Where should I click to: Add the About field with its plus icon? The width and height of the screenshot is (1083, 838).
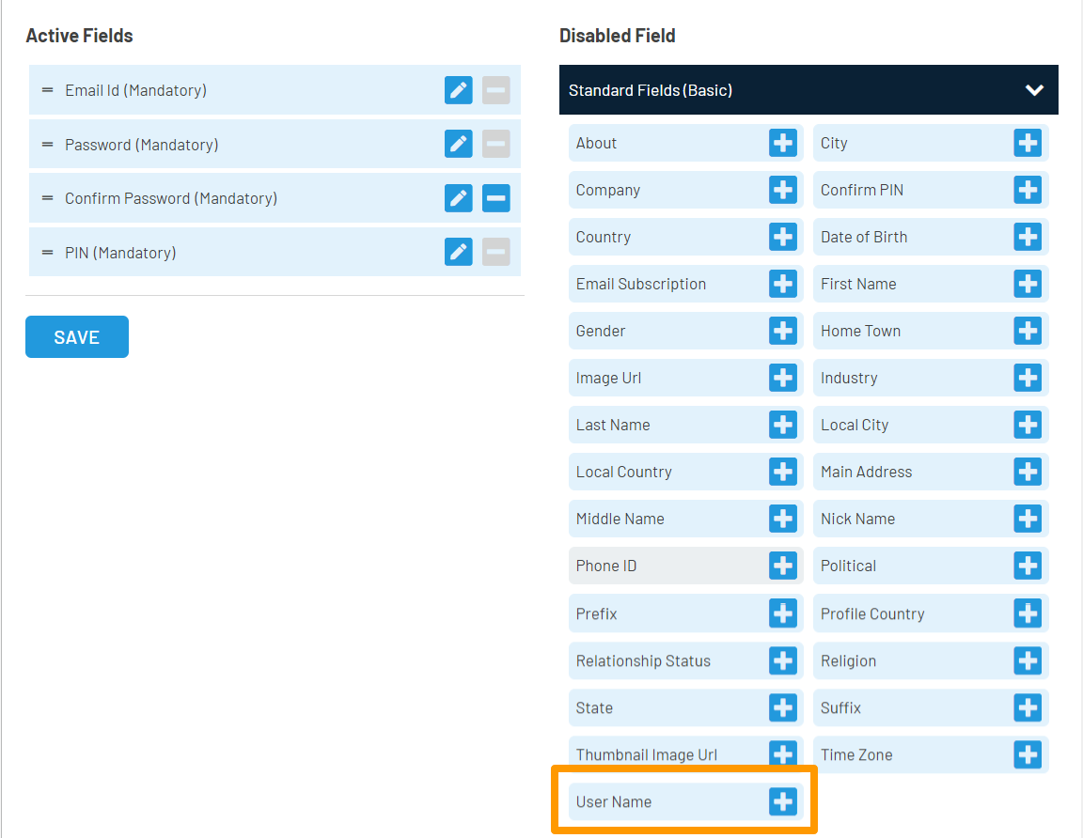[782, 143]
